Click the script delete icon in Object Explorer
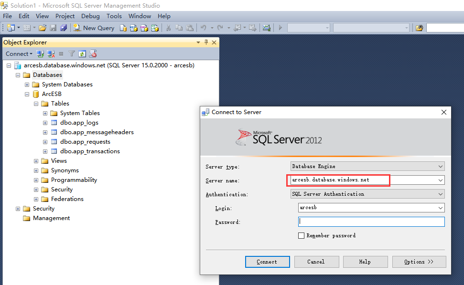 pyautogui.click(x=93, y=54)
